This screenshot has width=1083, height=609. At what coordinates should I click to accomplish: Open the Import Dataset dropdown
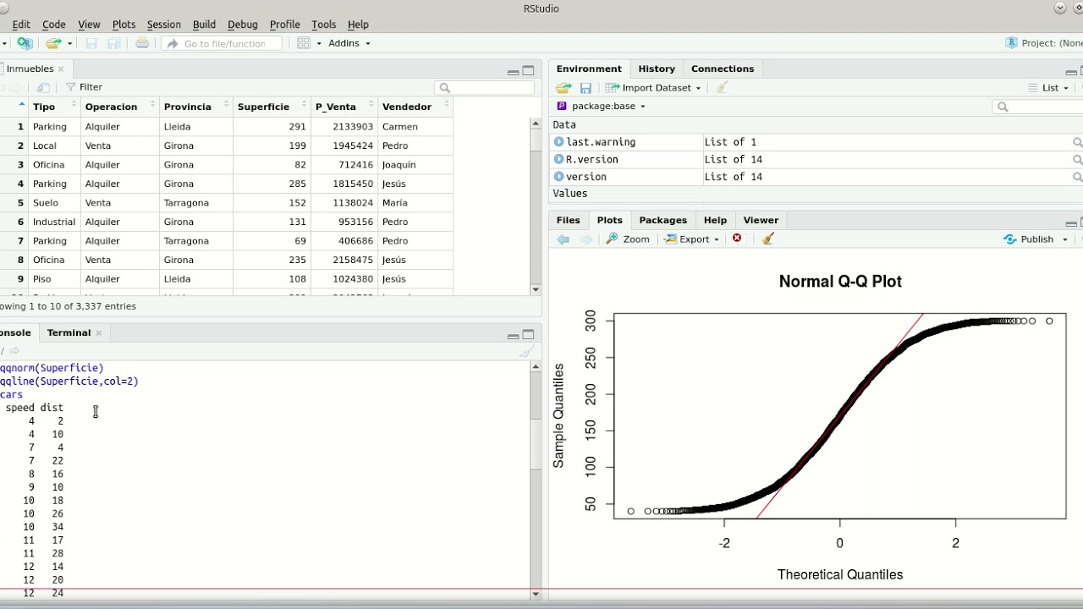coord(653,88)
